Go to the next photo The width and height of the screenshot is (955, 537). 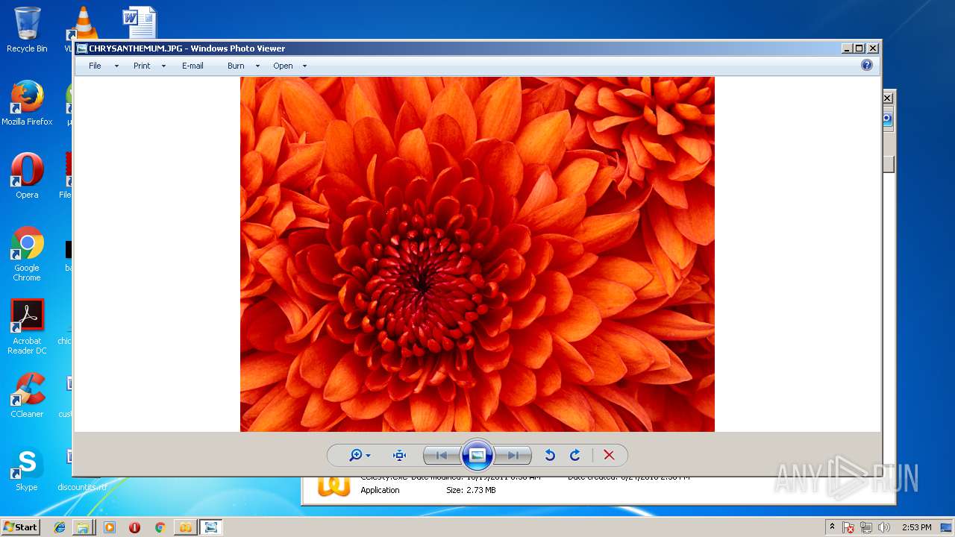(x=513, y=455)
